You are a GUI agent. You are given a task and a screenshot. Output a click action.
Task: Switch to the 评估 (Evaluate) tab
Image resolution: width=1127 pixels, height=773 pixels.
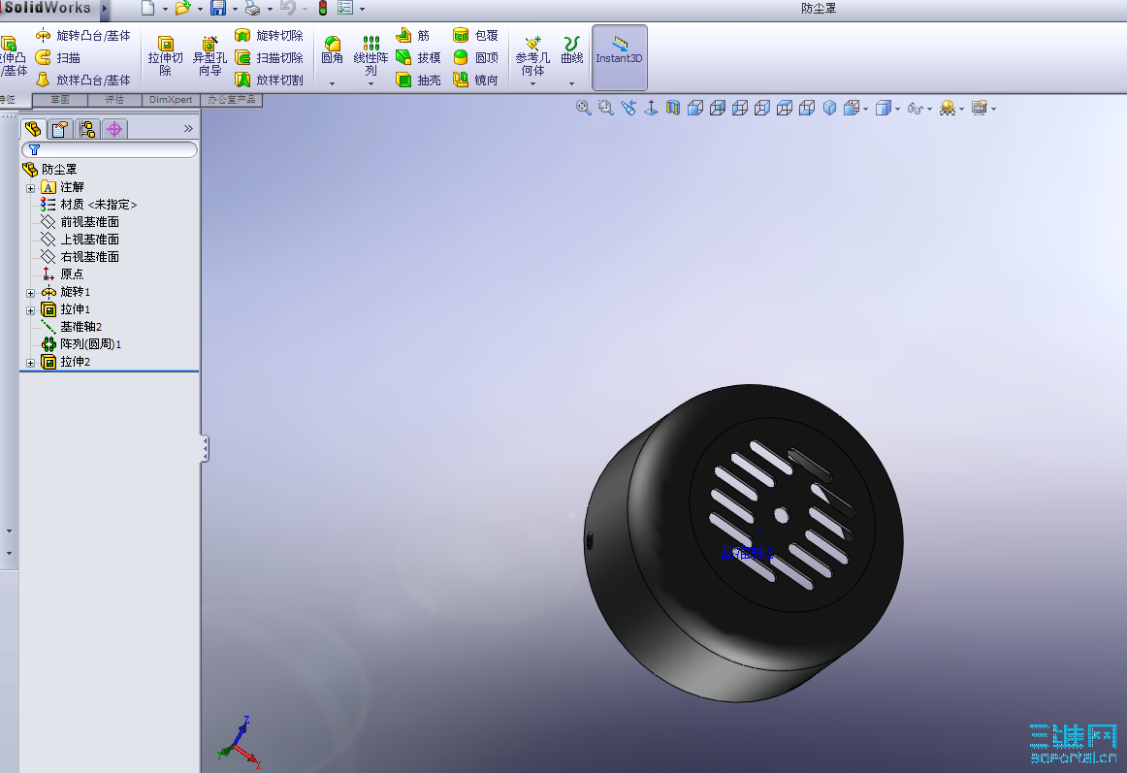(x=114, y=100)
